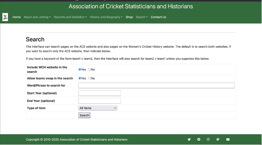Open the Twitter link in the footer

point(189,139)
